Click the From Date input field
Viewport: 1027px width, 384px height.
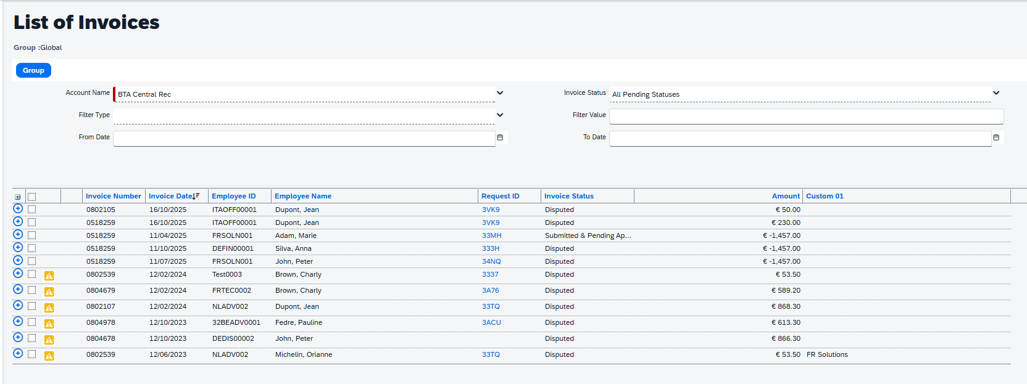pyautogui.click(x=304, y=138)
